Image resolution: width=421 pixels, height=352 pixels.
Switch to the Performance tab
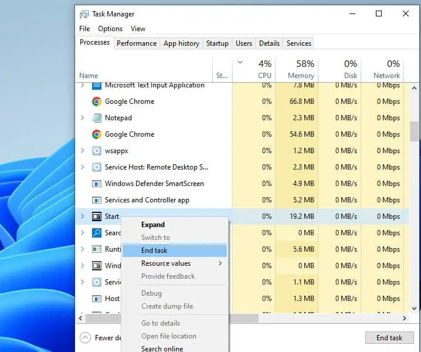pyautogui.click(x=137, y=43)
